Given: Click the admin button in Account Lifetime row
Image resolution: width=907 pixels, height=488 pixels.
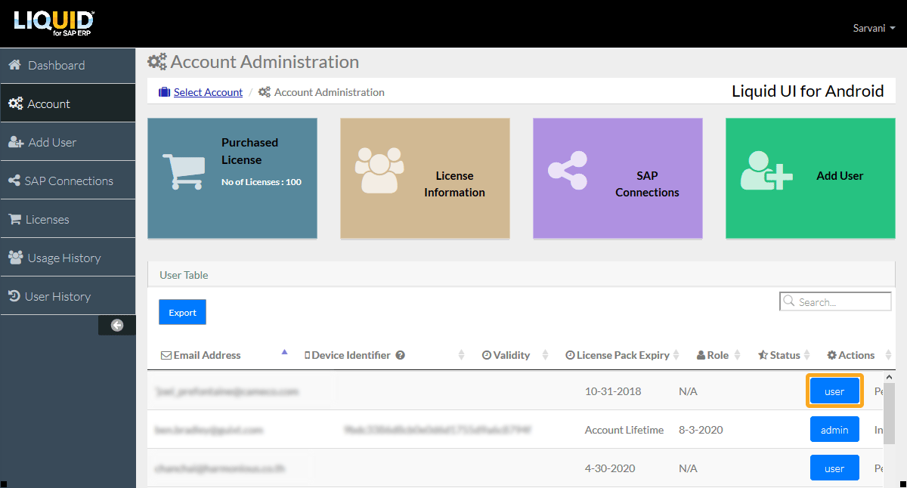Looking at the screenshot, I should tap(834, 430).
